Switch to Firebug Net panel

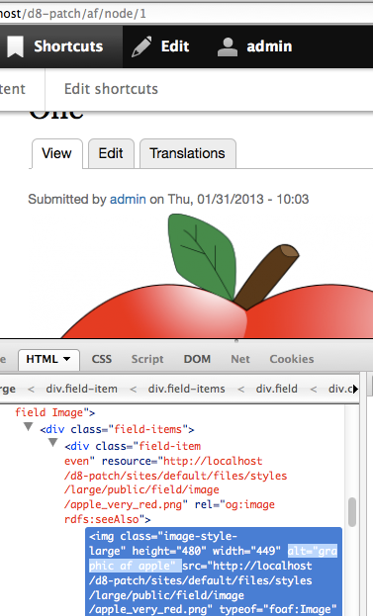click(x=240, y=359)
